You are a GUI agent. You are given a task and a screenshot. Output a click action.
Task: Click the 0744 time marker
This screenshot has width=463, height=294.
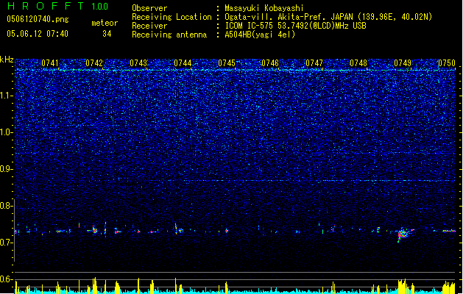click(x=183, y=63)
